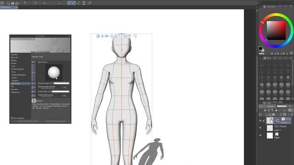The height and width of the screenshot is (165, 294).
Task: Toggle eye beside Directional light color
Action: (x=32, y=83)
